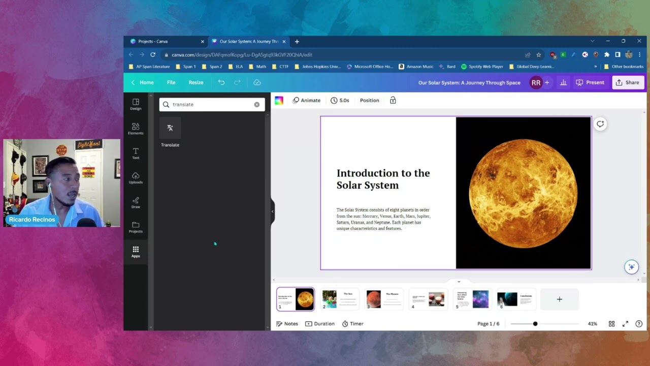Hide the page thumbnails with the chevron
Image resolution: width=650 pixels, height=366 pixels.
[459, 282]
